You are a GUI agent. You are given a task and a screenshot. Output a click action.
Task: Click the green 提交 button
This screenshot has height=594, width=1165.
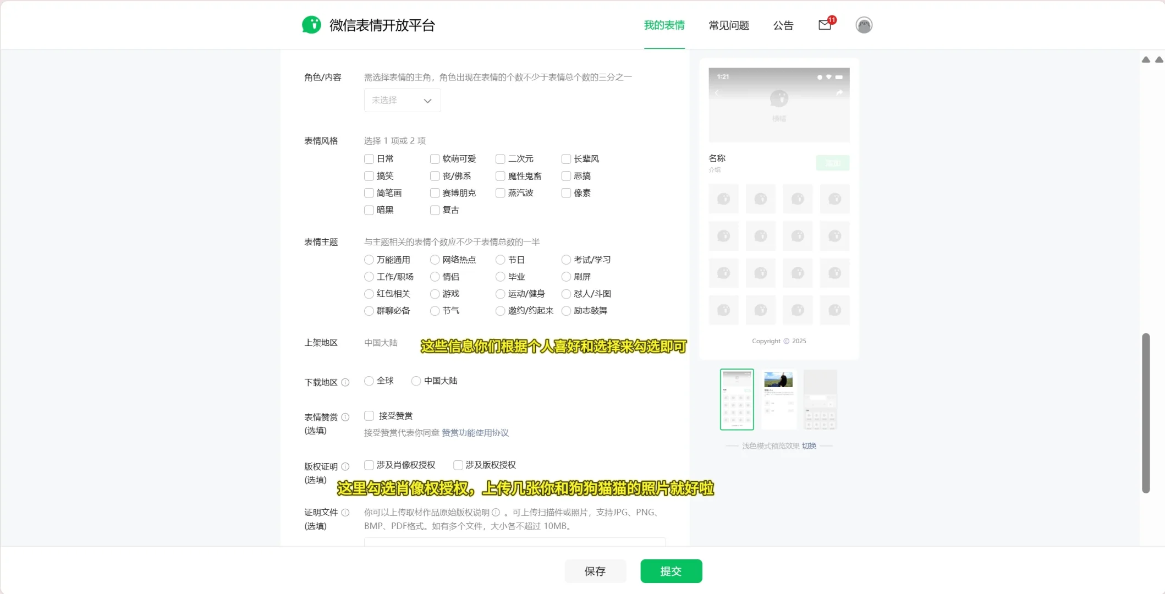(671, 571)
